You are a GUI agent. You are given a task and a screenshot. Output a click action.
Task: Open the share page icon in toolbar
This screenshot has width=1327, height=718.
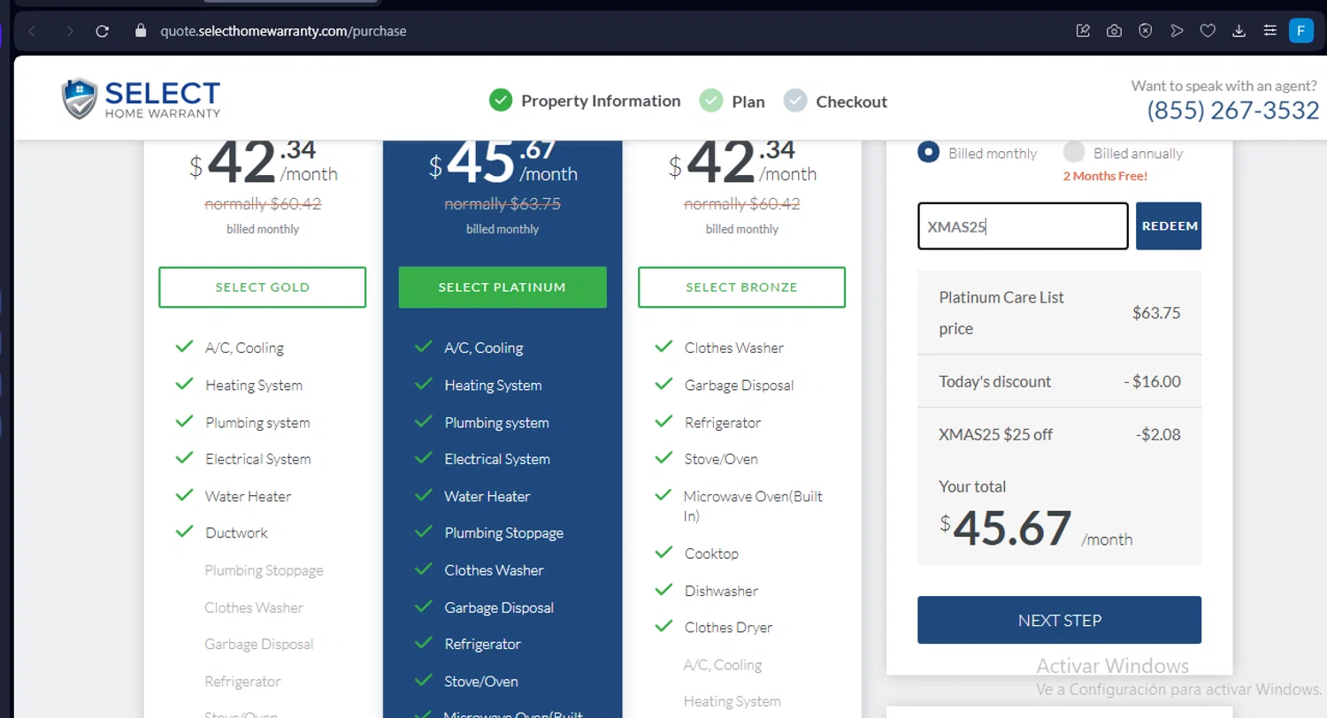(x=1083, y=31)
